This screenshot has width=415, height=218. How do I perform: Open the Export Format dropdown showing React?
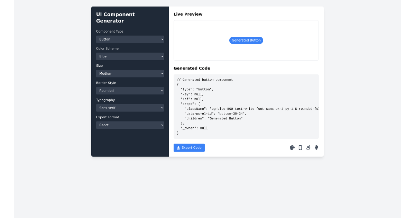130,125
